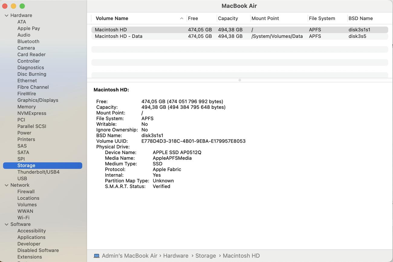Sort by BSD Name column header
393x262 pixels.
point(361,18)
